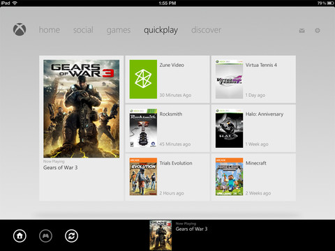The height and width of the screenshot is (251, 335).
Task: Tap the refresh sync icon
Action: tap(71, 236)
